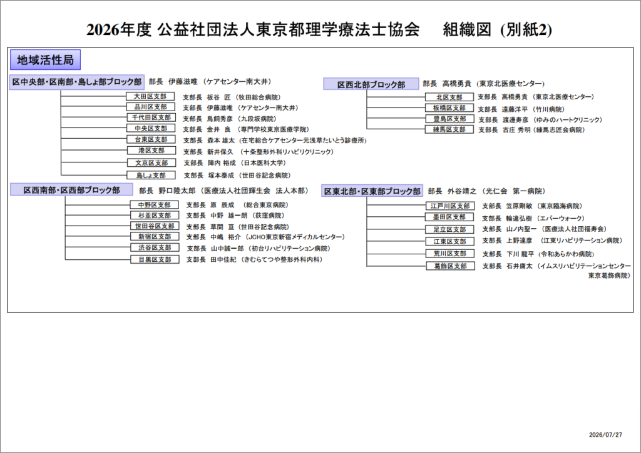The width and height of the screenshot is (641, 453).
Task: Click the 豊島区支部 box
Action: pyautogui.click(x=449, y=119)
